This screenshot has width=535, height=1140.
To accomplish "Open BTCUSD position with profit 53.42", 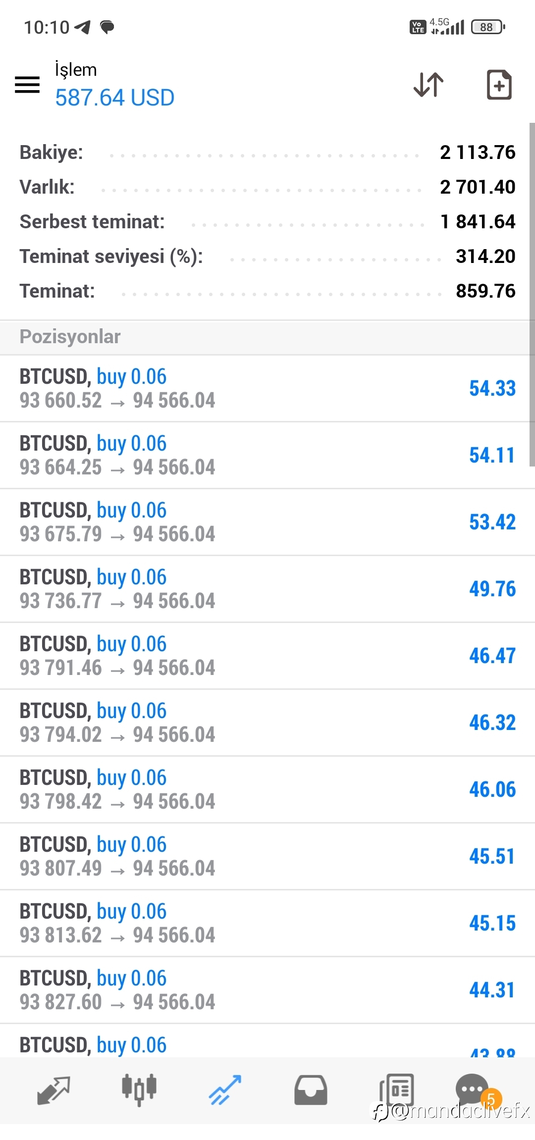I will (x=267, y=522).
